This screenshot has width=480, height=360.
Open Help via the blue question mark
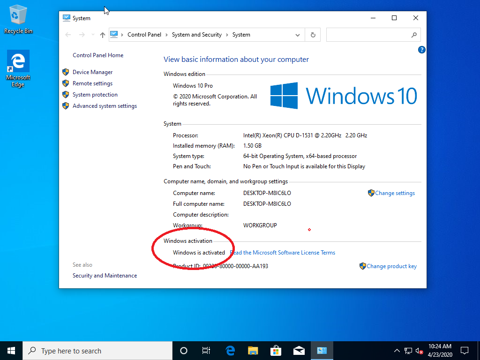click(x=421, y=50)
